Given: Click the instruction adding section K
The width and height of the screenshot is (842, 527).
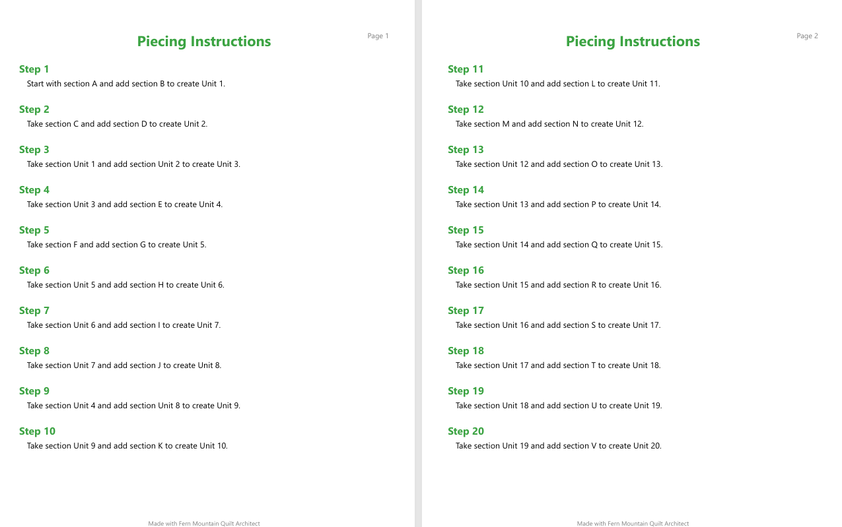Looking at the screenshot, I should coord(127,446).
